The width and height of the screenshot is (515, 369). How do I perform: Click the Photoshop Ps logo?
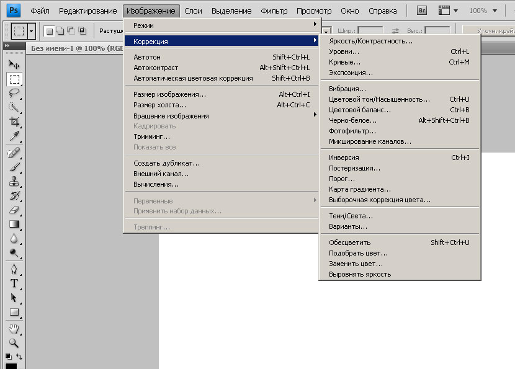click(x=14, y=10)
